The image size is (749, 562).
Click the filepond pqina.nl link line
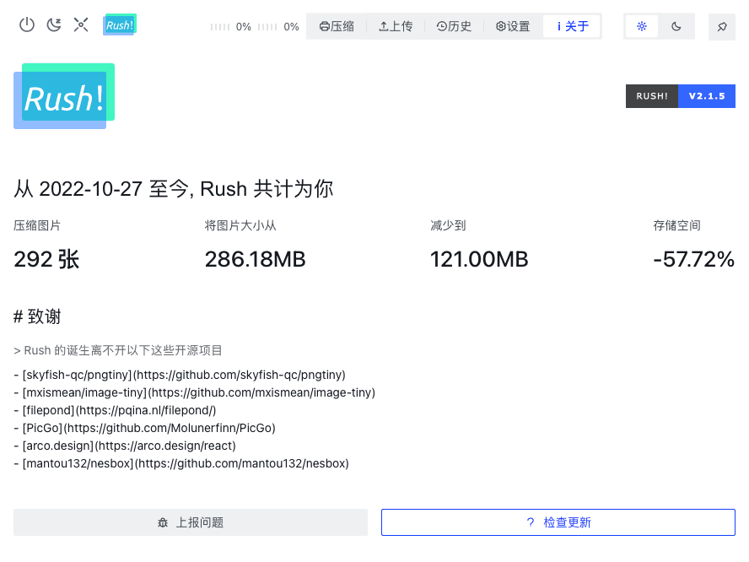click(x=115, y=410)
